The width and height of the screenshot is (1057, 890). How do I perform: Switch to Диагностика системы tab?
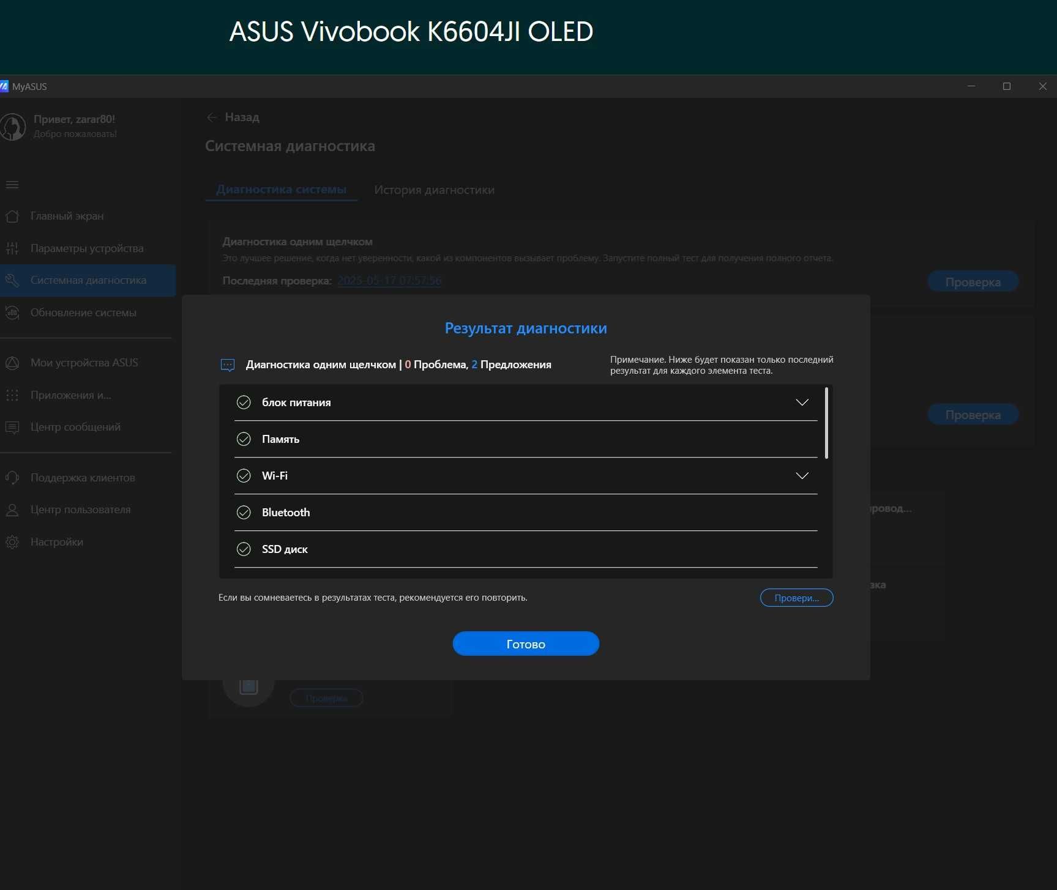coord(282,190)
